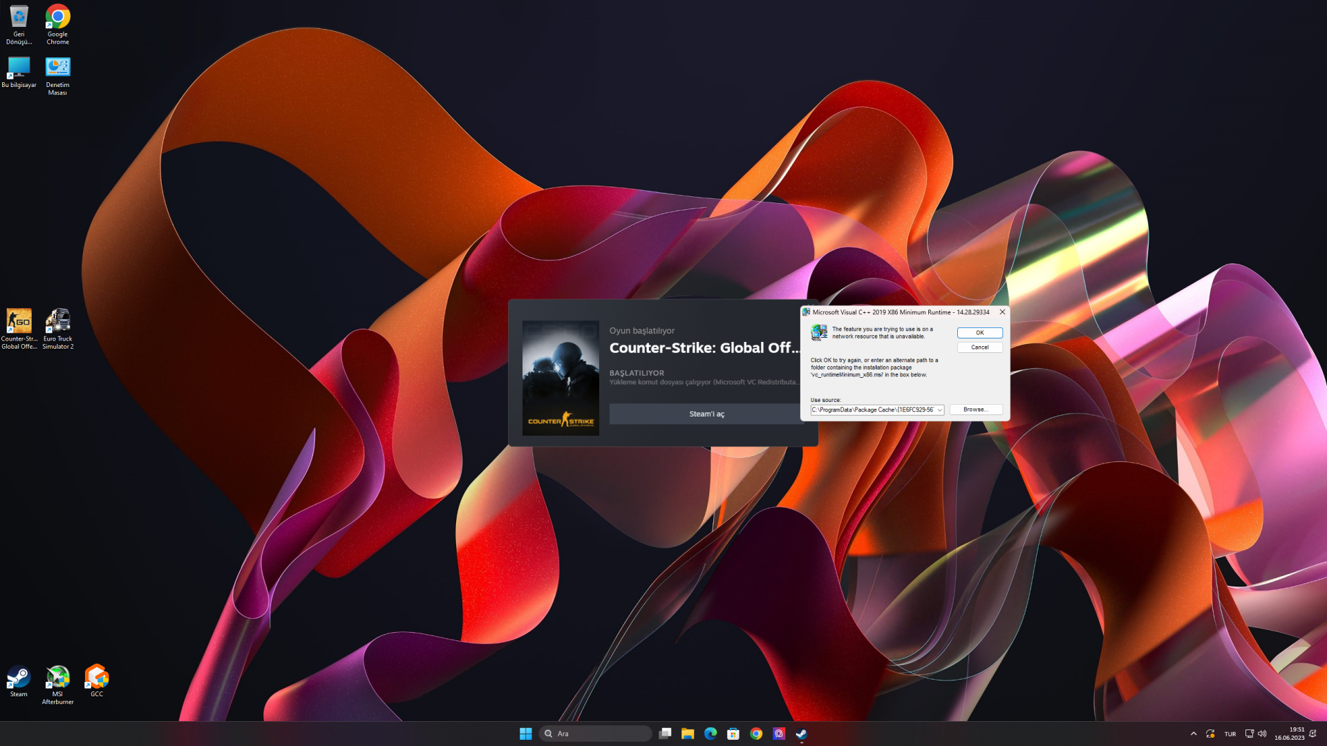Click the taskbar Ara search box
Image resolution: width=1327 pixels, height=746 pixels.
[596, 734]
